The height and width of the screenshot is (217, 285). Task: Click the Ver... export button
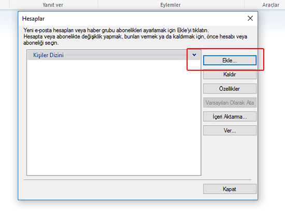230,130
